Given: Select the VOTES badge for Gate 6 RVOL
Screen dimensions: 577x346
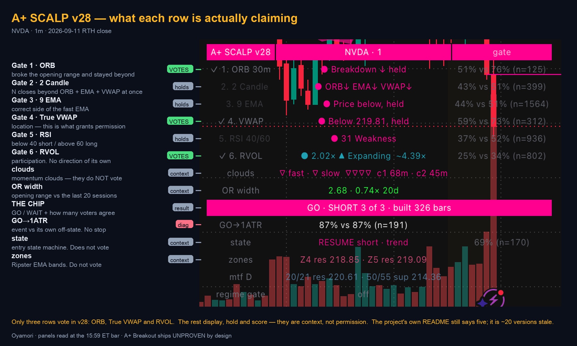Looking at the screenshot, I should (180, 156).
